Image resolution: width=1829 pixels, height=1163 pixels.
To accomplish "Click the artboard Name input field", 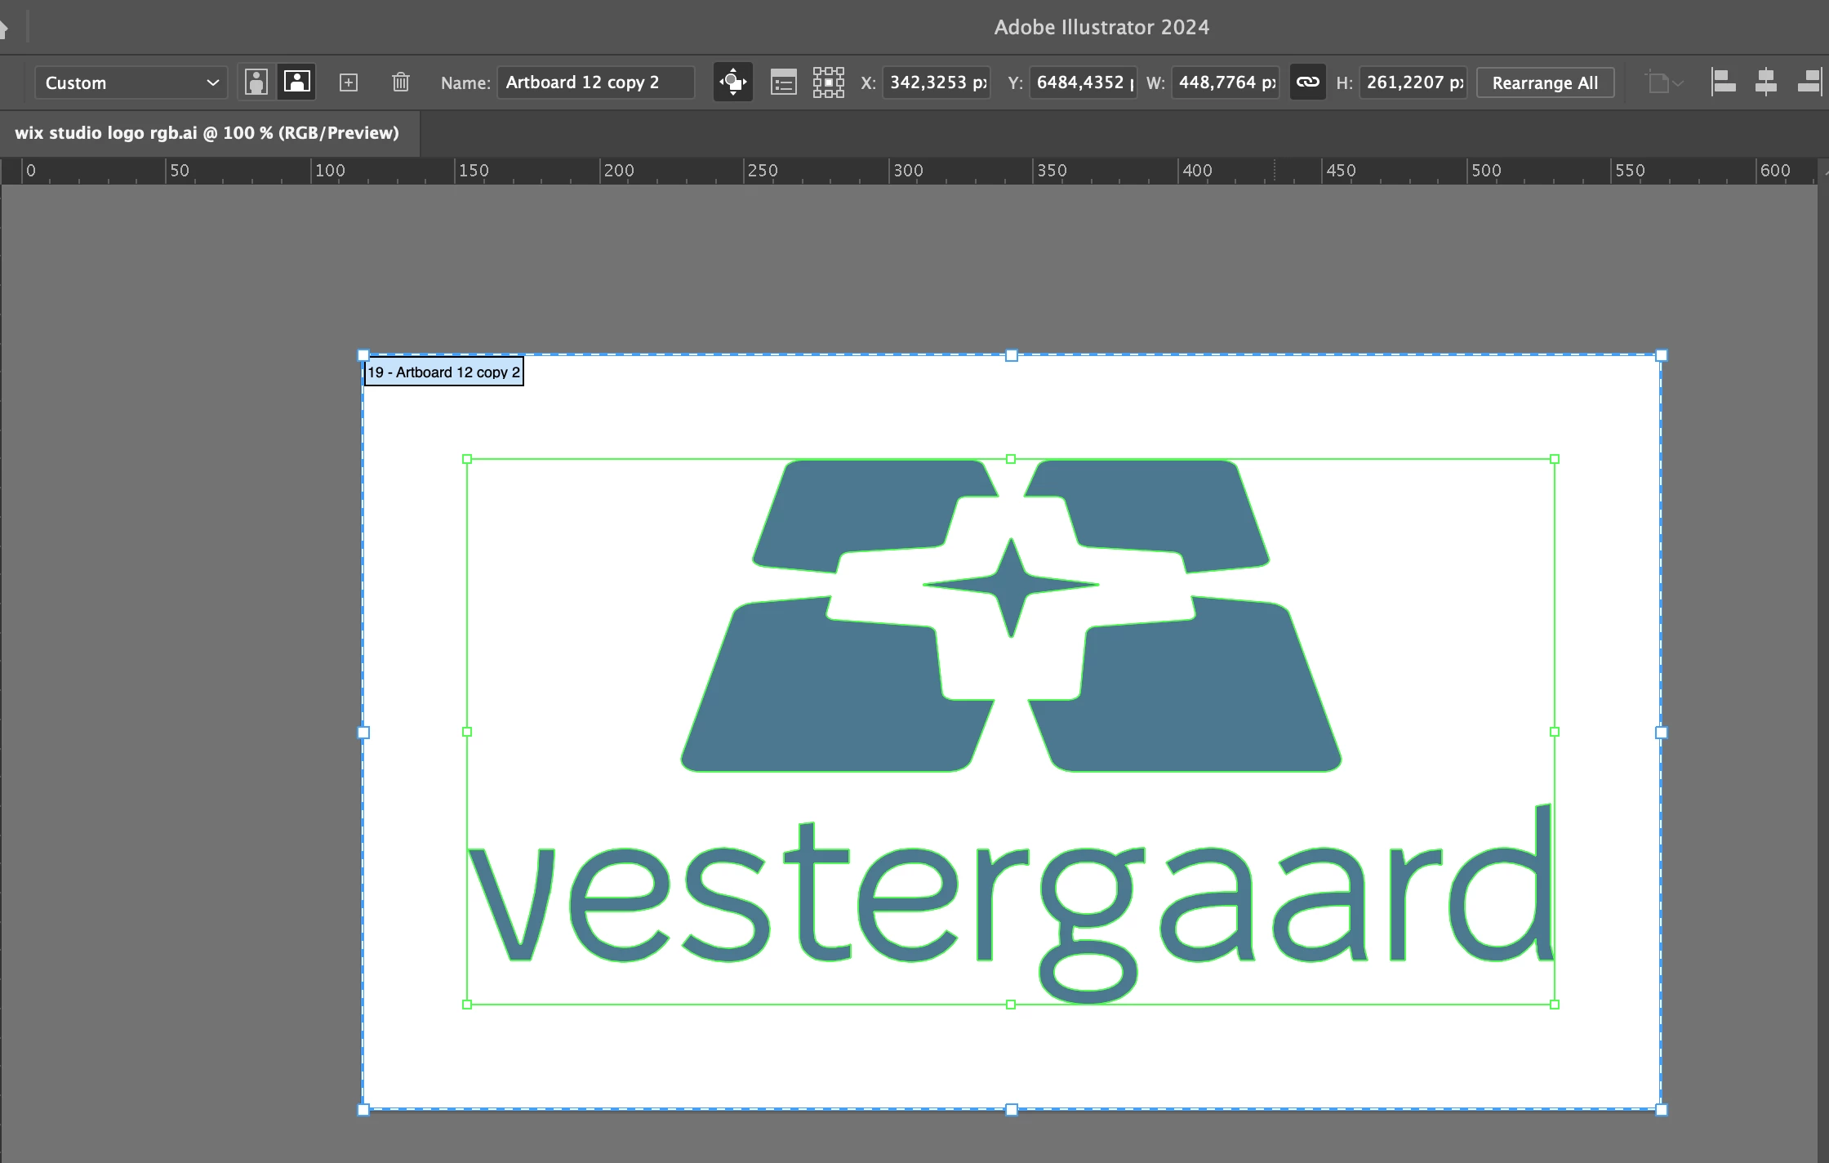I will (x=595, y=82).
